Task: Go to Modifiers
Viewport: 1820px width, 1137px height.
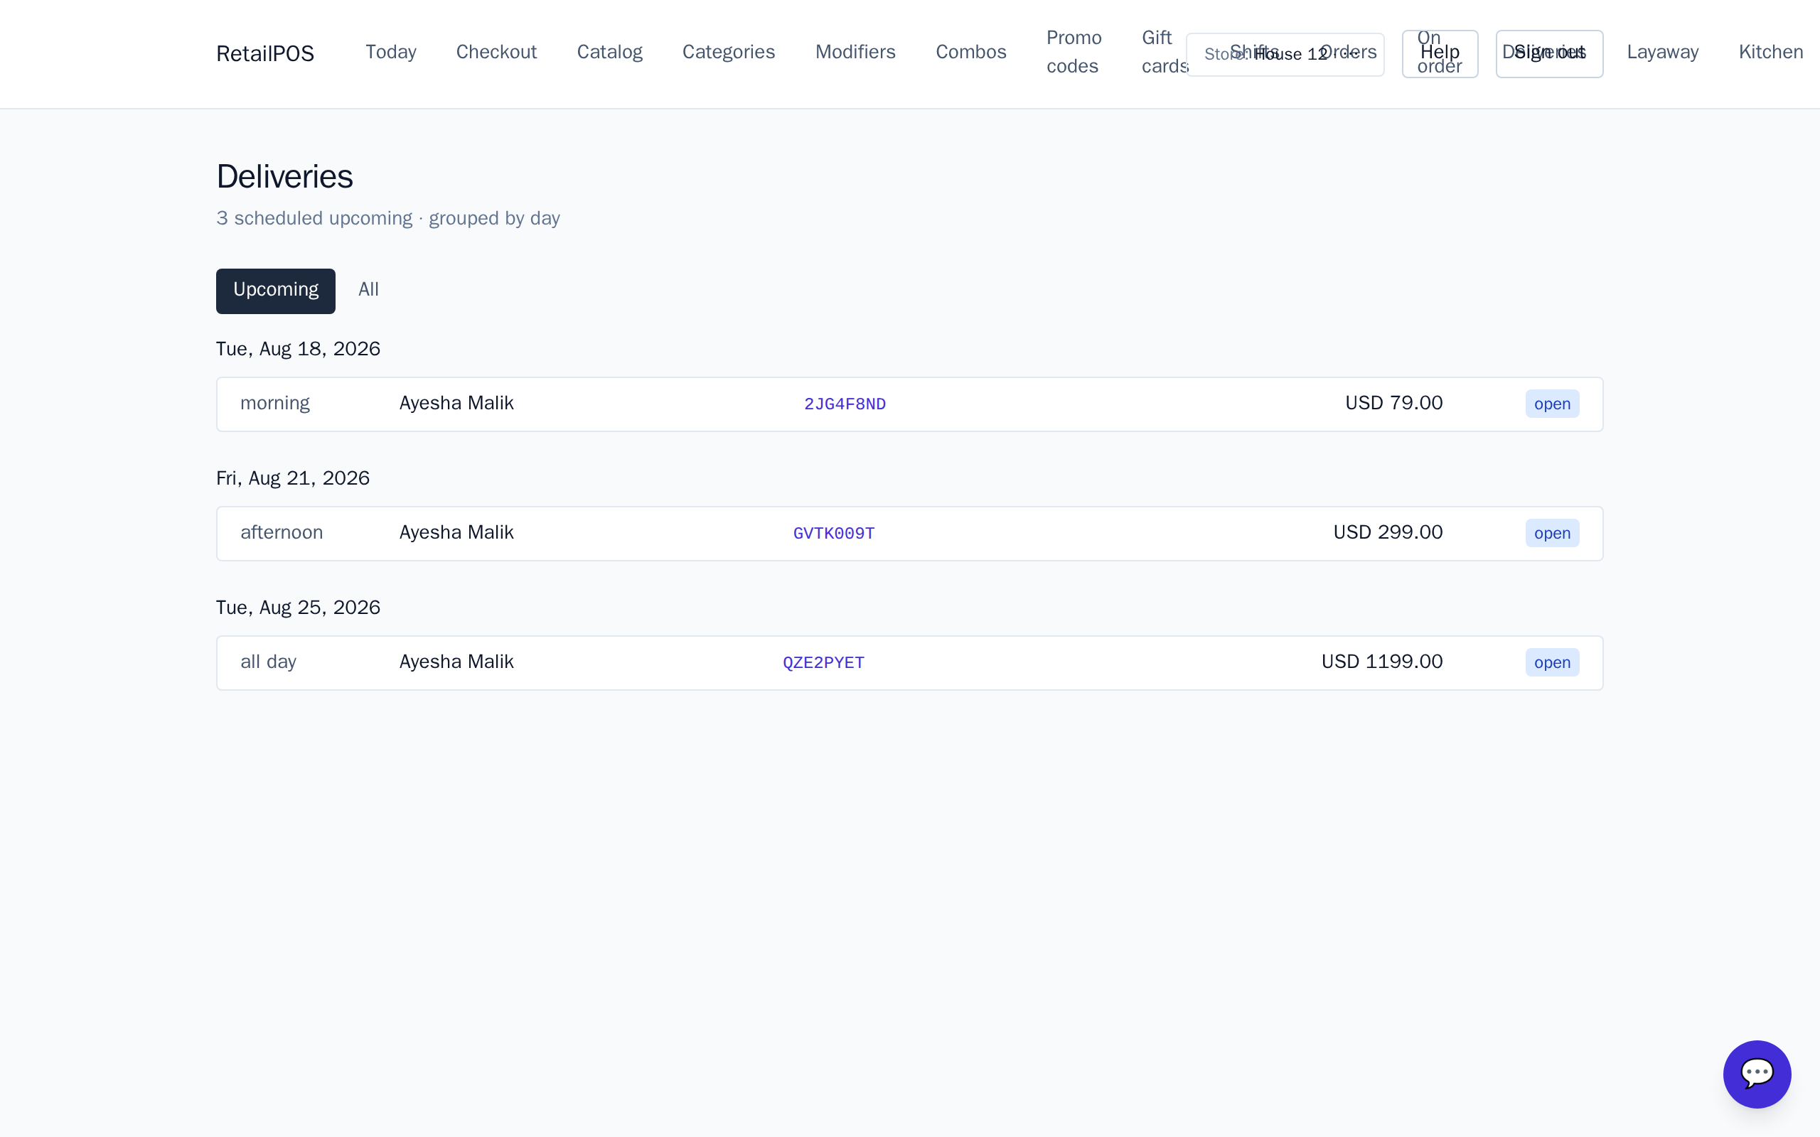Action: pyautogui.click(x=855, y=52)
